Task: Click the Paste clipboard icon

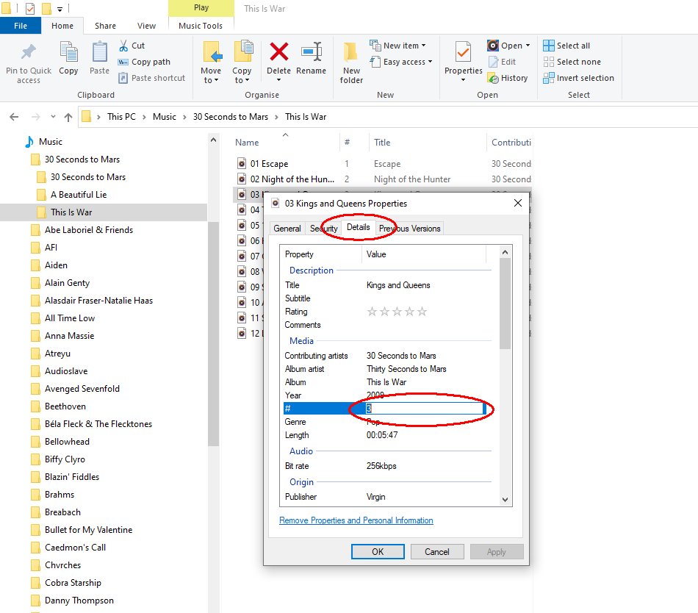Action: point(99,52)
